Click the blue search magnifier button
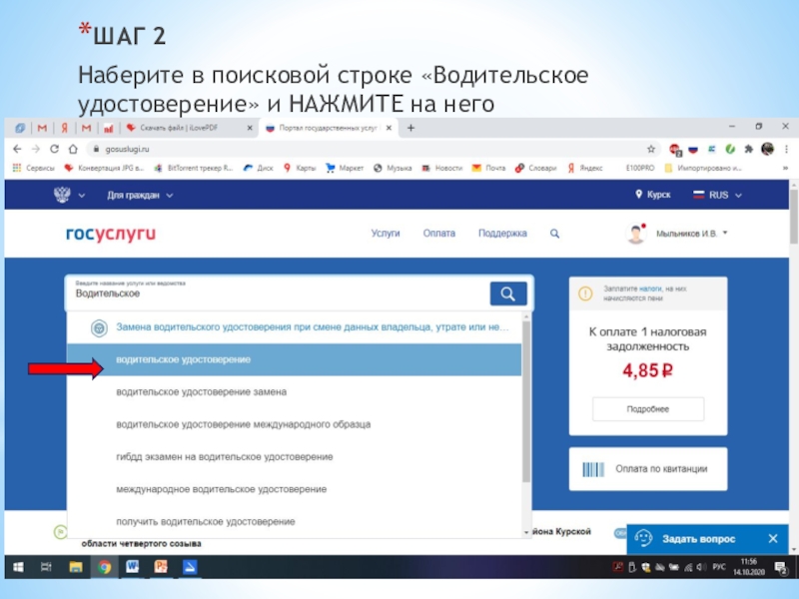The image size is (799, 599). (507, 293)
